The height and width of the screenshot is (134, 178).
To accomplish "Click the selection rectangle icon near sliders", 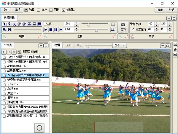I will [x=113, y=30].
